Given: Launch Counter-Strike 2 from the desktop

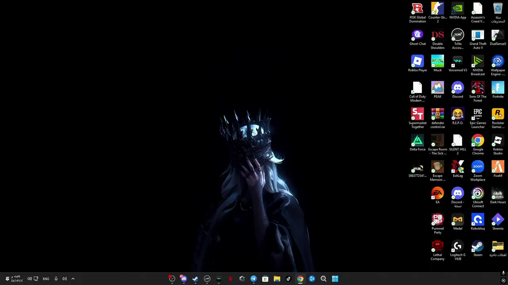Looking at the screenshot, I should tap(437, 13).
